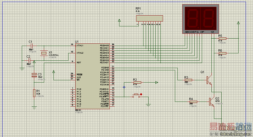Click ground symbol right of the push button
Image resolution: width=253 pixels, height=137 pixels.
(148, 105)
